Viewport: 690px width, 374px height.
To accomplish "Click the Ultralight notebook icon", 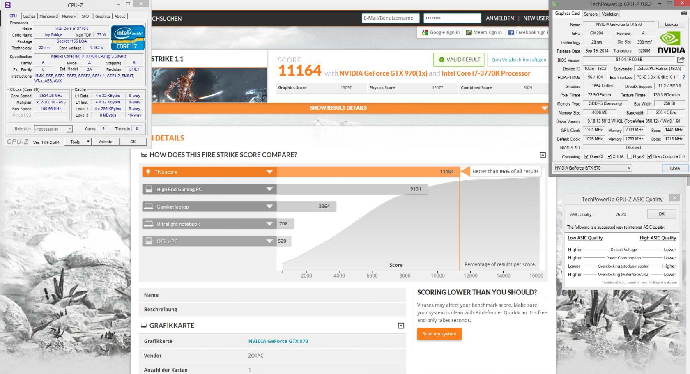I will (149, 224).
